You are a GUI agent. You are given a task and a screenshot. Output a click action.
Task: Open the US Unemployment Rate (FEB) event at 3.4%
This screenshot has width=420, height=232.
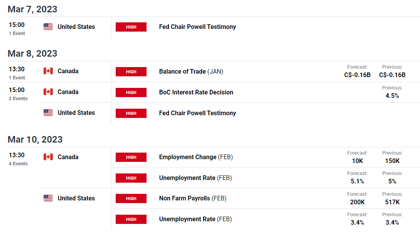pyautogui.click(x=195, y=219)
